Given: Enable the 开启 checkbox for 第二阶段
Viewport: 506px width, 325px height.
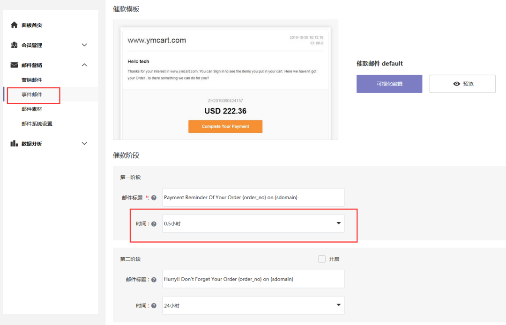Looking at the screenshot, I should pos(322,259).
